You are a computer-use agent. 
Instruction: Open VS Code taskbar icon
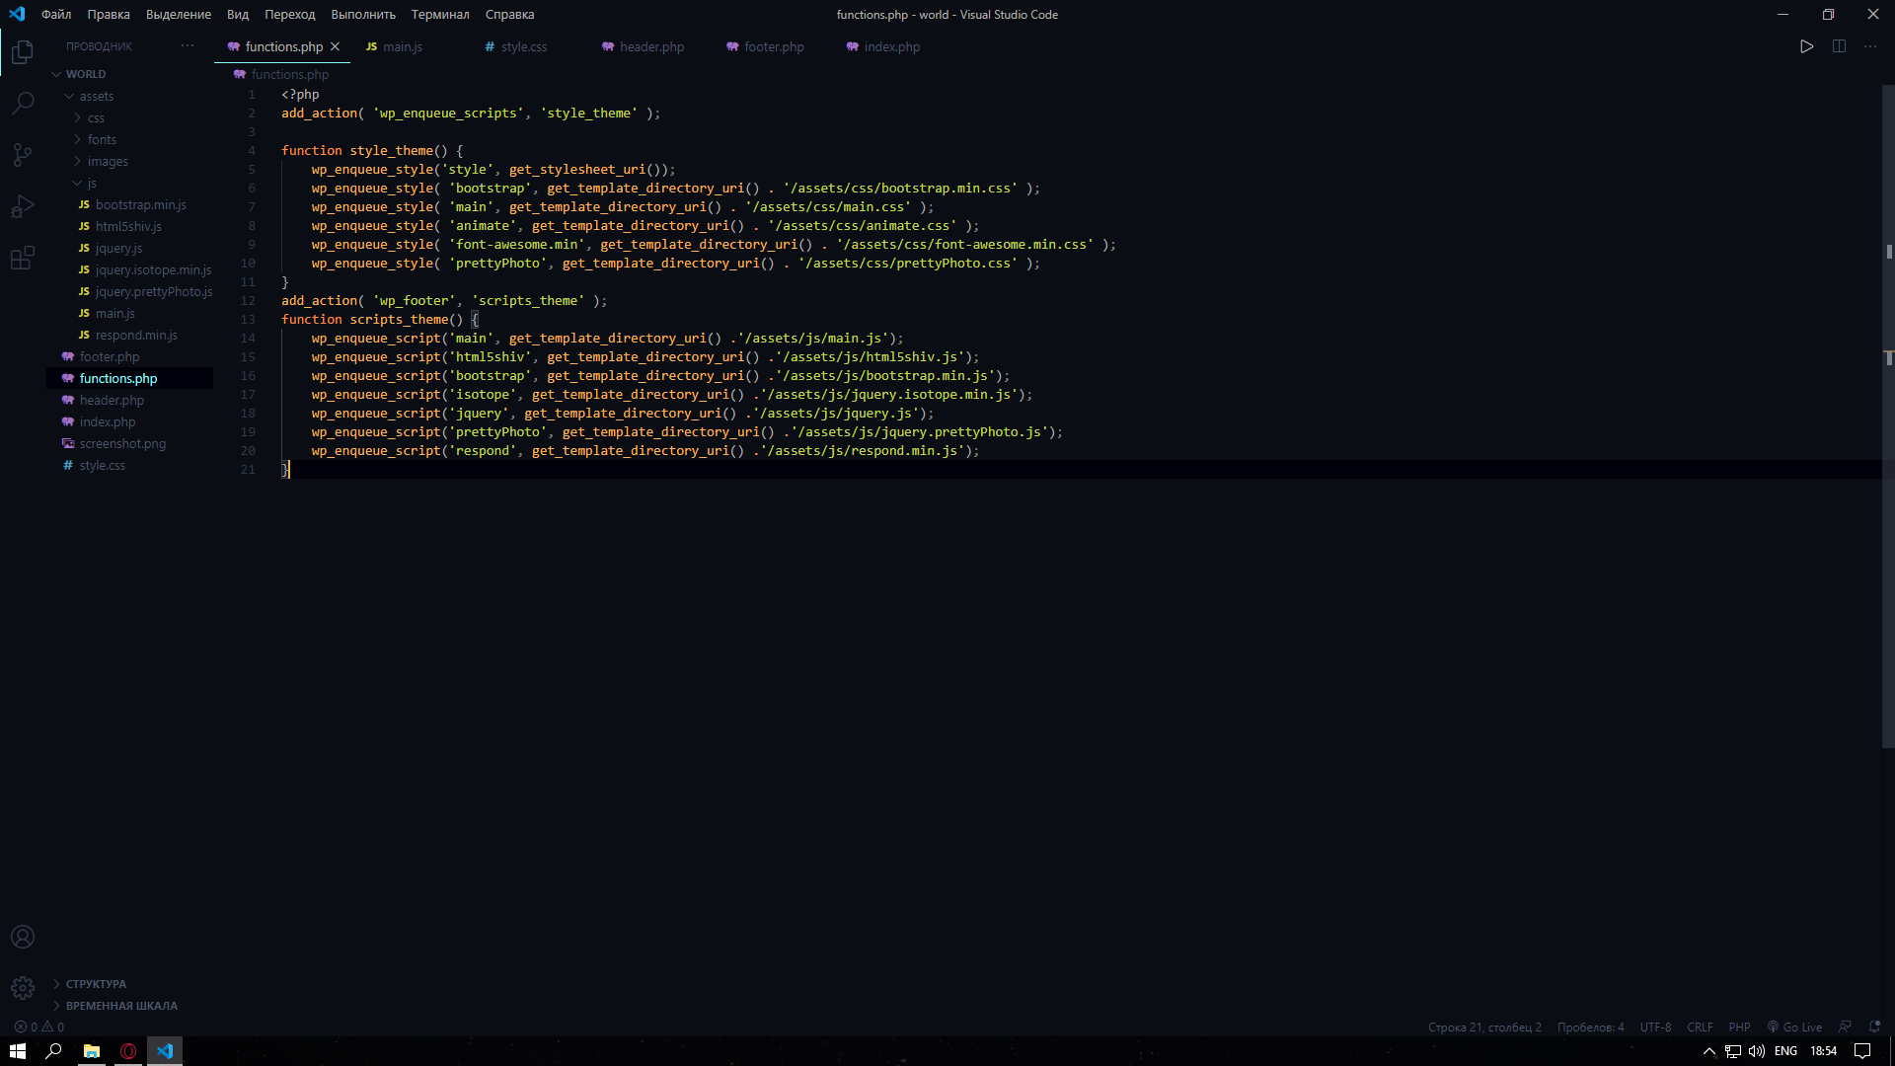coord(165,1051)
